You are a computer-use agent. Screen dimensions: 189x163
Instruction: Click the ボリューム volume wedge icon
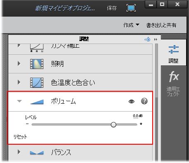click(x=37, y=102)
